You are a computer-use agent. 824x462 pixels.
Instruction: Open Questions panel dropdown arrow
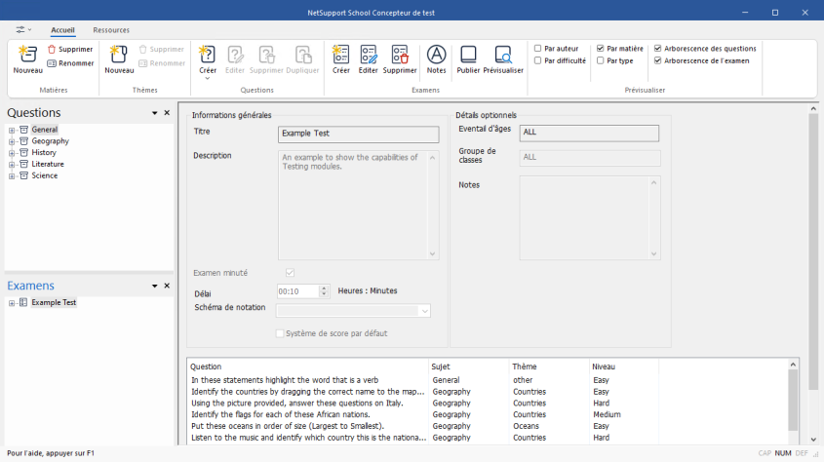coord(154,113)
